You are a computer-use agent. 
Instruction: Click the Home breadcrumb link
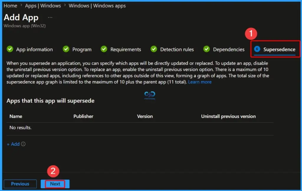[10, 6]
